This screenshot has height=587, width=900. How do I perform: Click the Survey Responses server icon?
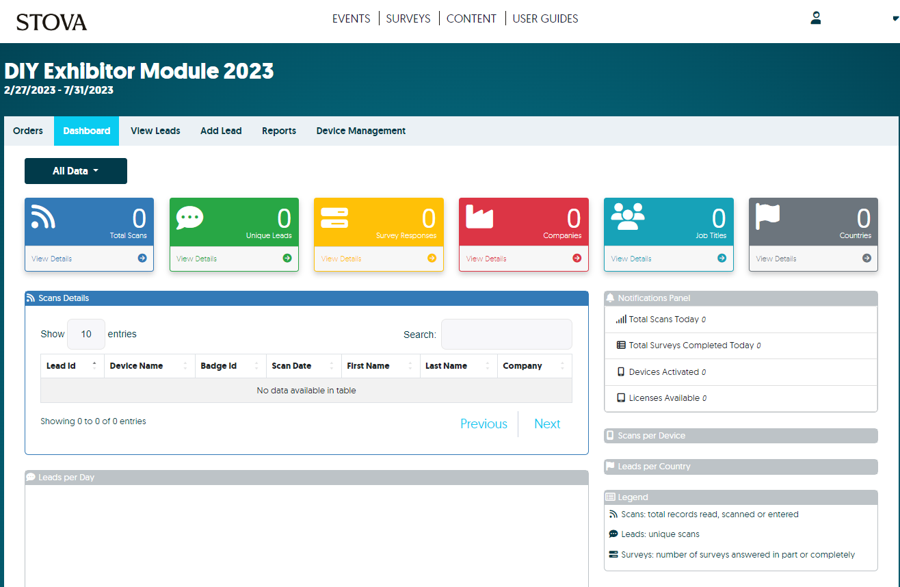[334, 218]
